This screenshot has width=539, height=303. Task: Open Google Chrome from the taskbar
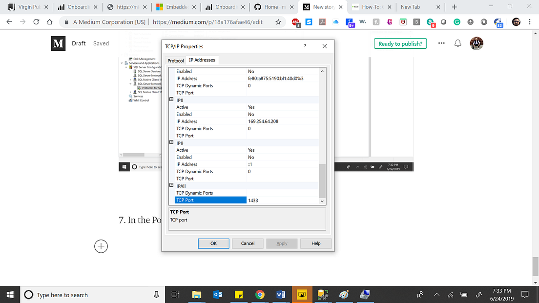(x=260, y=294)
